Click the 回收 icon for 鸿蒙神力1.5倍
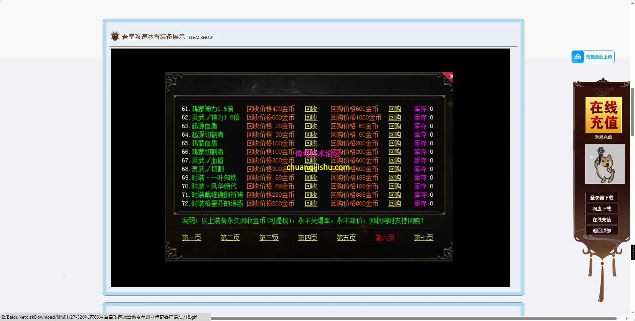 [310, 109]
